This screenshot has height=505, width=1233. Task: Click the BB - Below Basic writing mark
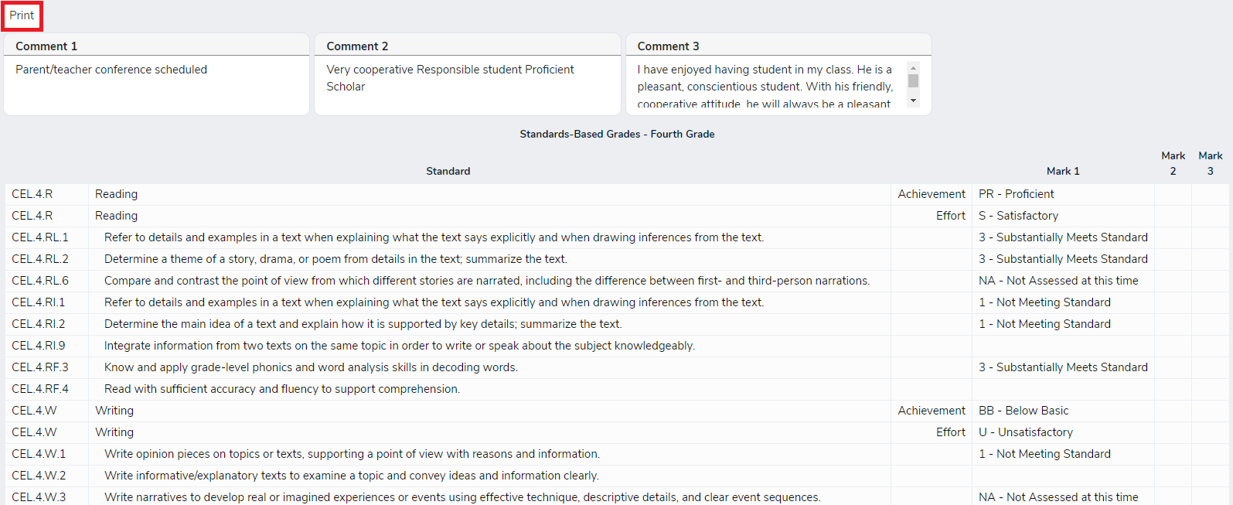pyautogui.click(x=1023, y=411)
